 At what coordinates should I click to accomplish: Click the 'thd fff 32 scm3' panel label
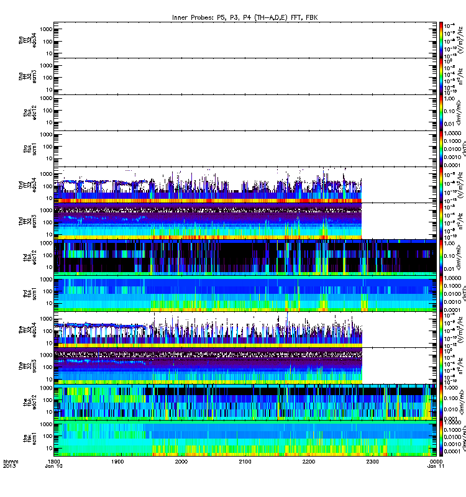(27, 221)
